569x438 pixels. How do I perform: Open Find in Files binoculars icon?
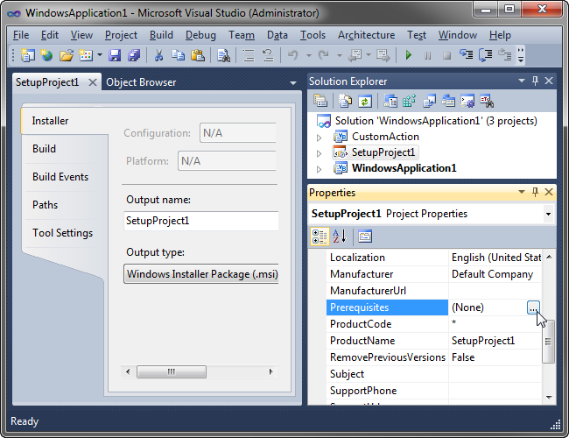pyautogui.click(x=223, y=55)
